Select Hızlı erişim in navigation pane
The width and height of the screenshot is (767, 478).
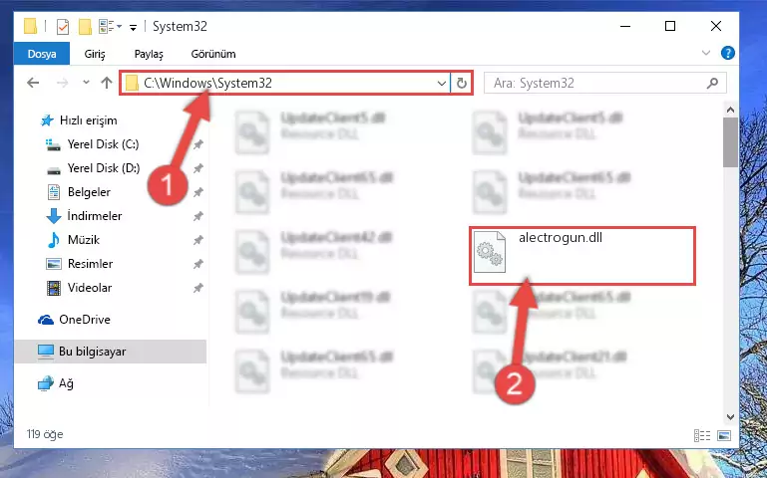(88, 120)
